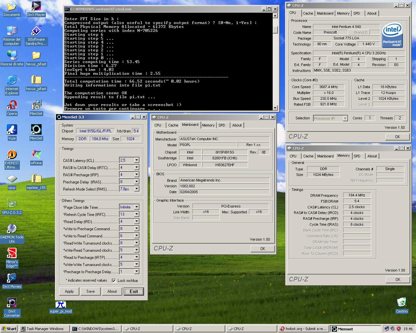Image resolution: width=416 pixels, height=333 pixels.
Task: Open MemSet shortcut beside Vuze
Action: tap(36, 132)
